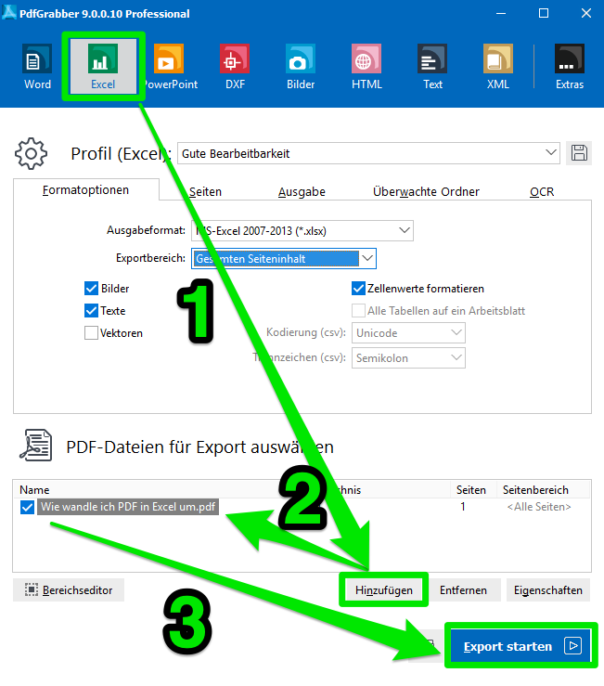The height and width of the screenshot is (686, 604).
Task: Choose the PowerPoint export icon
Action: point(170,67)
